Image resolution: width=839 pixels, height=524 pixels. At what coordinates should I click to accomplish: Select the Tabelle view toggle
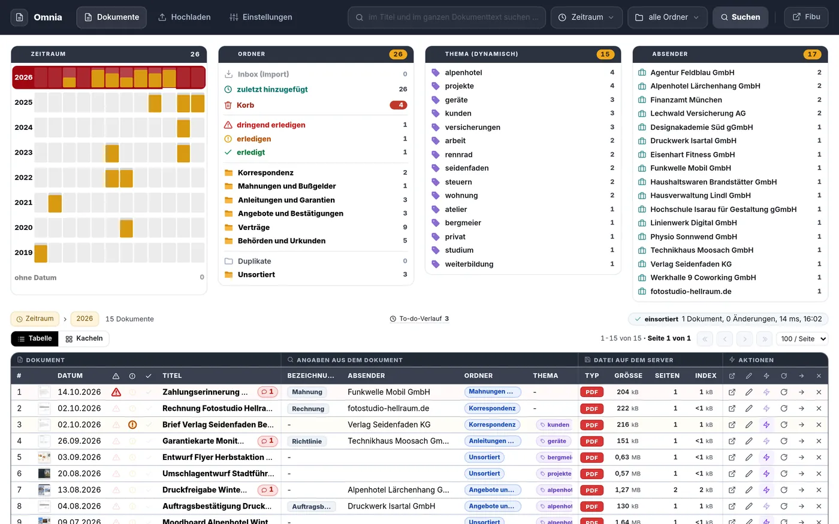(35, 338)
